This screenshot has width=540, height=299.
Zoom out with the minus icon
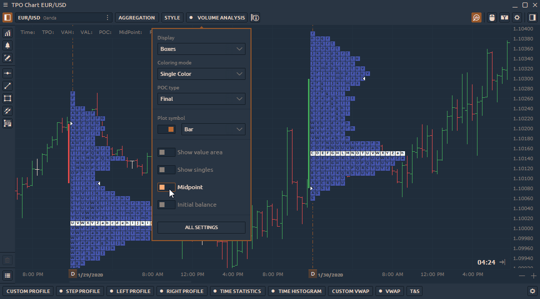pos(522,276)
